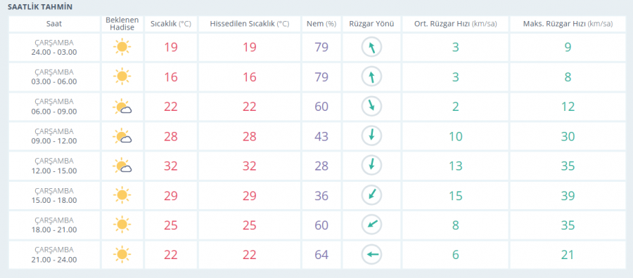Click the Rüzgar Yönü column header
The width and height of the screenshot is (633, 278).
point(371,24)
